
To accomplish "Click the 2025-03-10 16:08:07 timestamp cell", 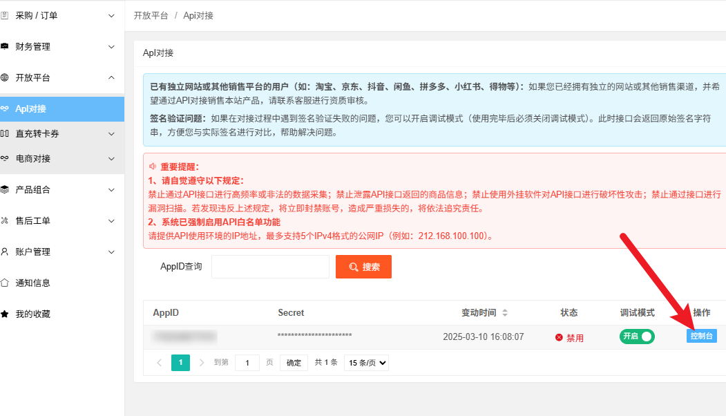I will (x=484, y=337).
